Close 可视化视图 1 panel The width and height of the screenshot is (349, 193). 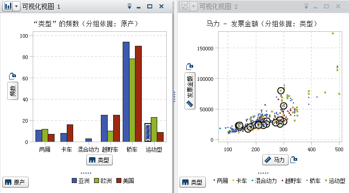(162, 6)
